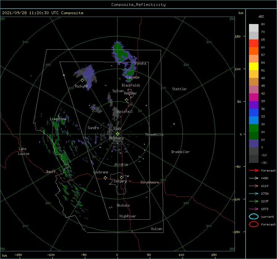Select the 39-42 dBZ magenta swatch
Image resolution: width=277 pixels, height=259 pixels.
254,97
